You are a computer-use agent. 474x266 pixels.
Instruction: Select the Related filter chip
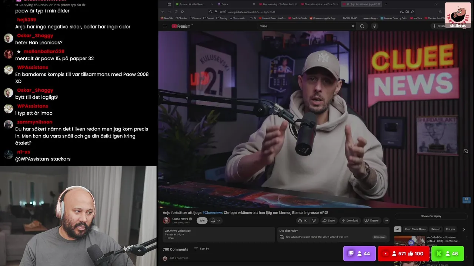tap(436, 229)
